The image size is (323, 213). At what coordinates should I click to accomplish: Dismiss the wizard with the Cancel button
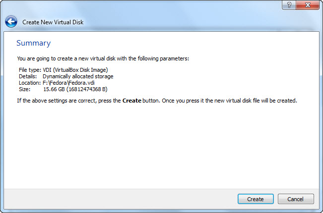(x=296, y=199)
